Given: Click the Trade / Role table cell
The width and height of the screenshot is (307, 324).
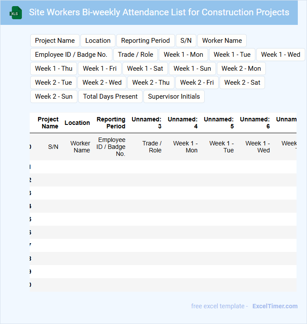Looking at the screenshot, I should point(152,147).
